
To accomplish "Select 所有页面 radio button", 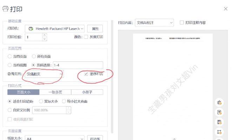I will click(34, 56).
